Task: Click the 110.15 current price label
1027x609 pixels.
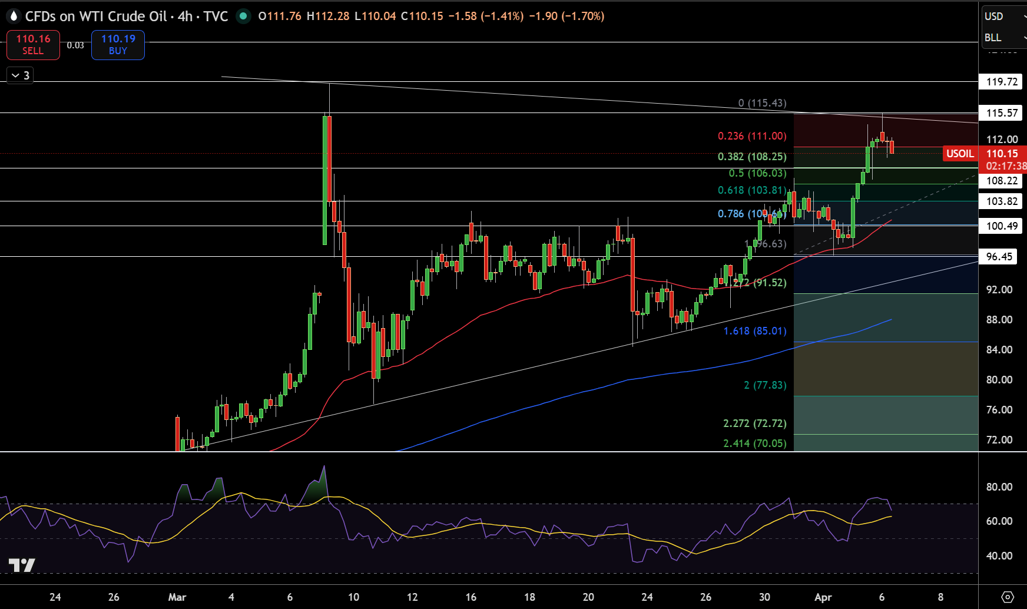Action: [x=1002, y=154]
